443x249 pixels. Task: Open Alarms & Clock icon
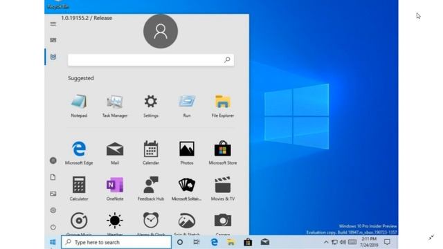(151, 221)
